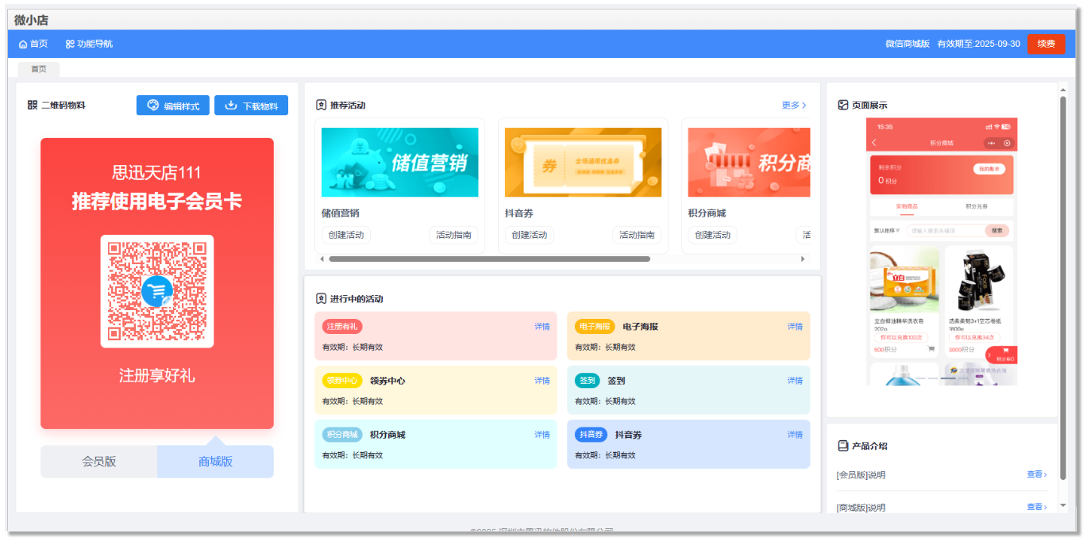Click the 注册享好礼 text on the card
1087x541 pixels.
156,376
